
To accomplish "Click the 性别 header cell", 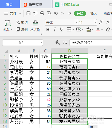I will [x=34, y=56].
